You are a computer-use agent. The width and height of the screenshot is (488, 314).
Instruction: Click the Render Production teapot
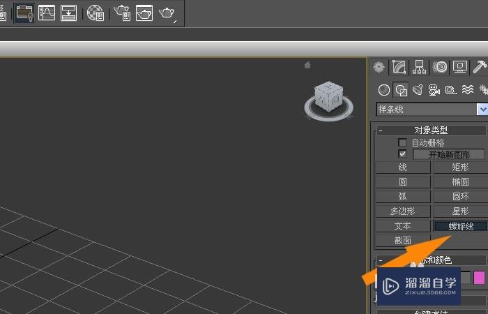[x=167, y=13]
